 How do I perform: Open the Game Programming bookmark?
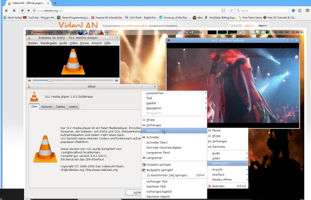(73, 18)
